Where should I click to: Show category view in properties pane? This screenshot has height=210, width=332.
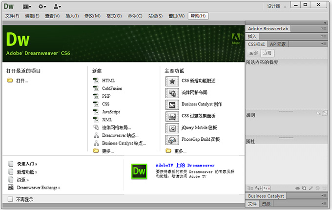click(x=250, y=188)
